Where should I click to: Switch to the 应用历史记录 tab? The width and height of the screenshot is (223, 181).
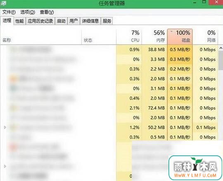pyautogui.click(x=40, y=21)
